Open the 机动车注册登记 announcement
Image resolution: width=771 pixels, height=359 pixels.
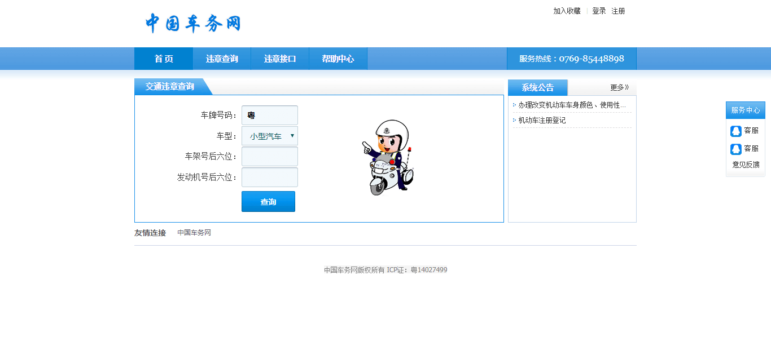542,121
